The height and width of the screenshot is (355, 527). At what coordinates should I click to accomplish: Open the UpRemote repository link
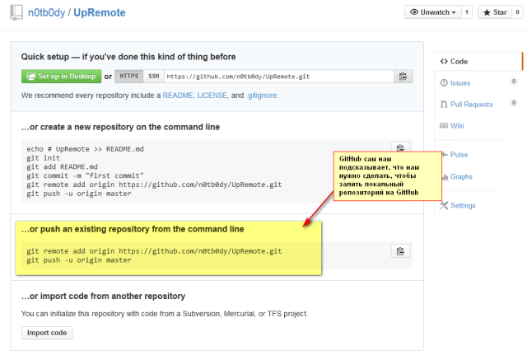coord(100,13)
